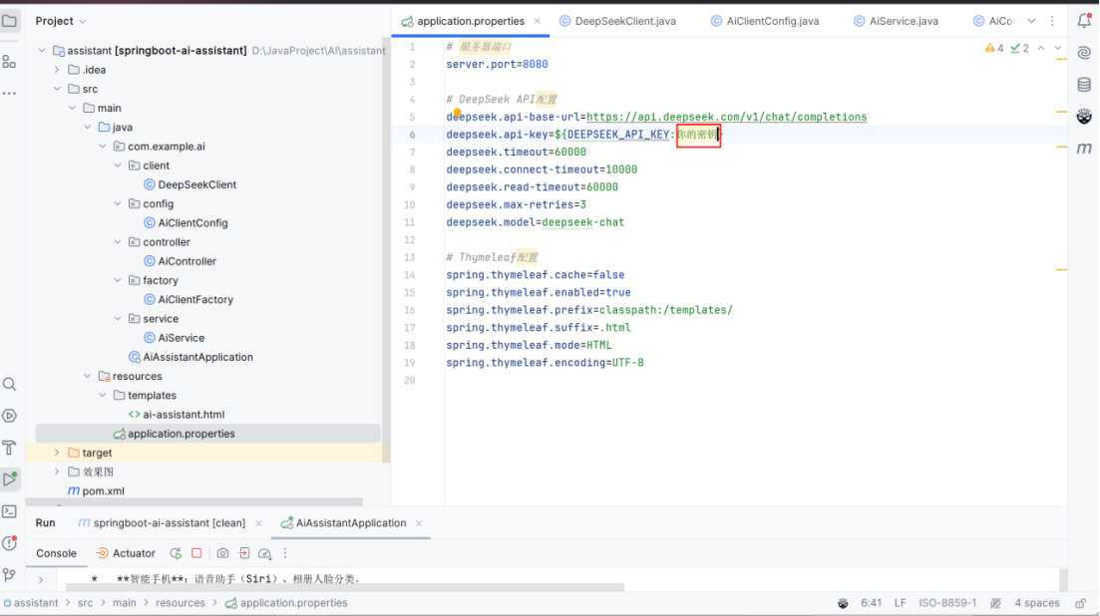Click the project tree horizontal scrollbar

coord(193,501)
